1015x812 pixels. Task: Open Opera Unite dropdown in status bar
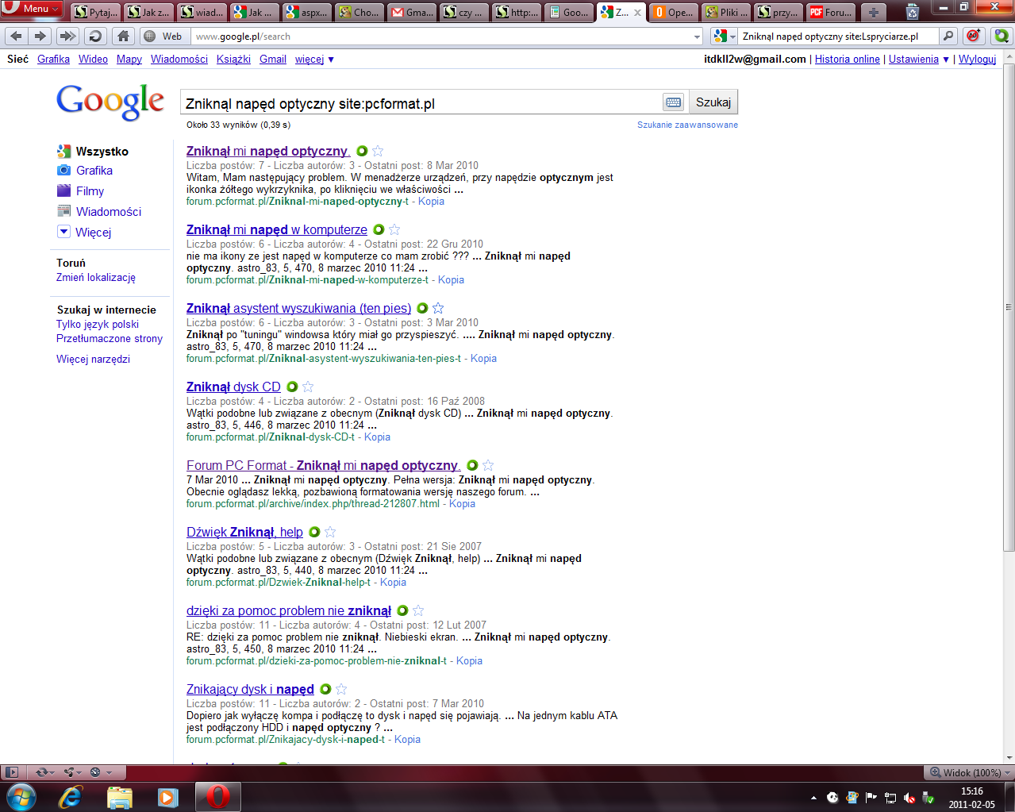pyautogui.click(x=73, y=772)
